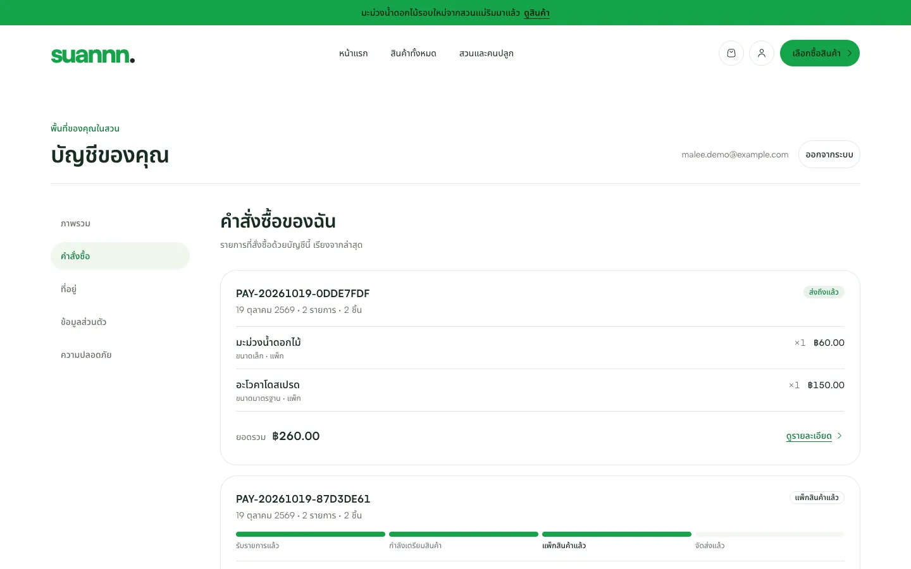Click the จัดส่งแล้ว progress segment
Screen dimensions: 911x569
(770, 534)
